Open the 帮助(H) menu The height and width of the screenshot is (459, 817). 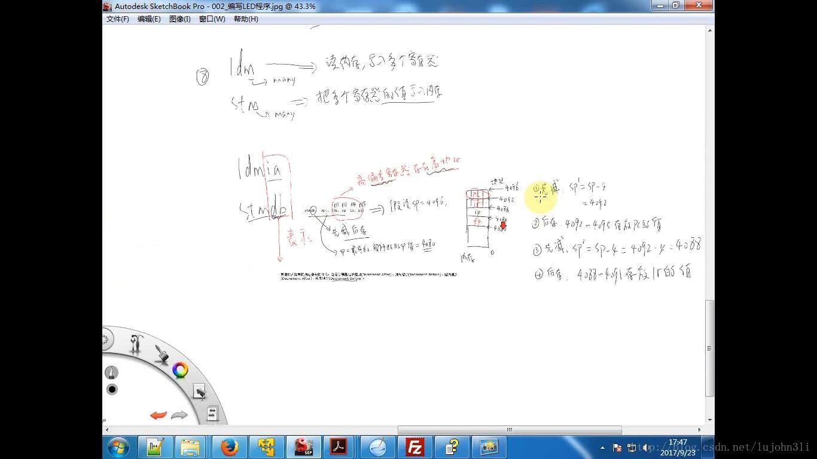(x=246, y=19)
